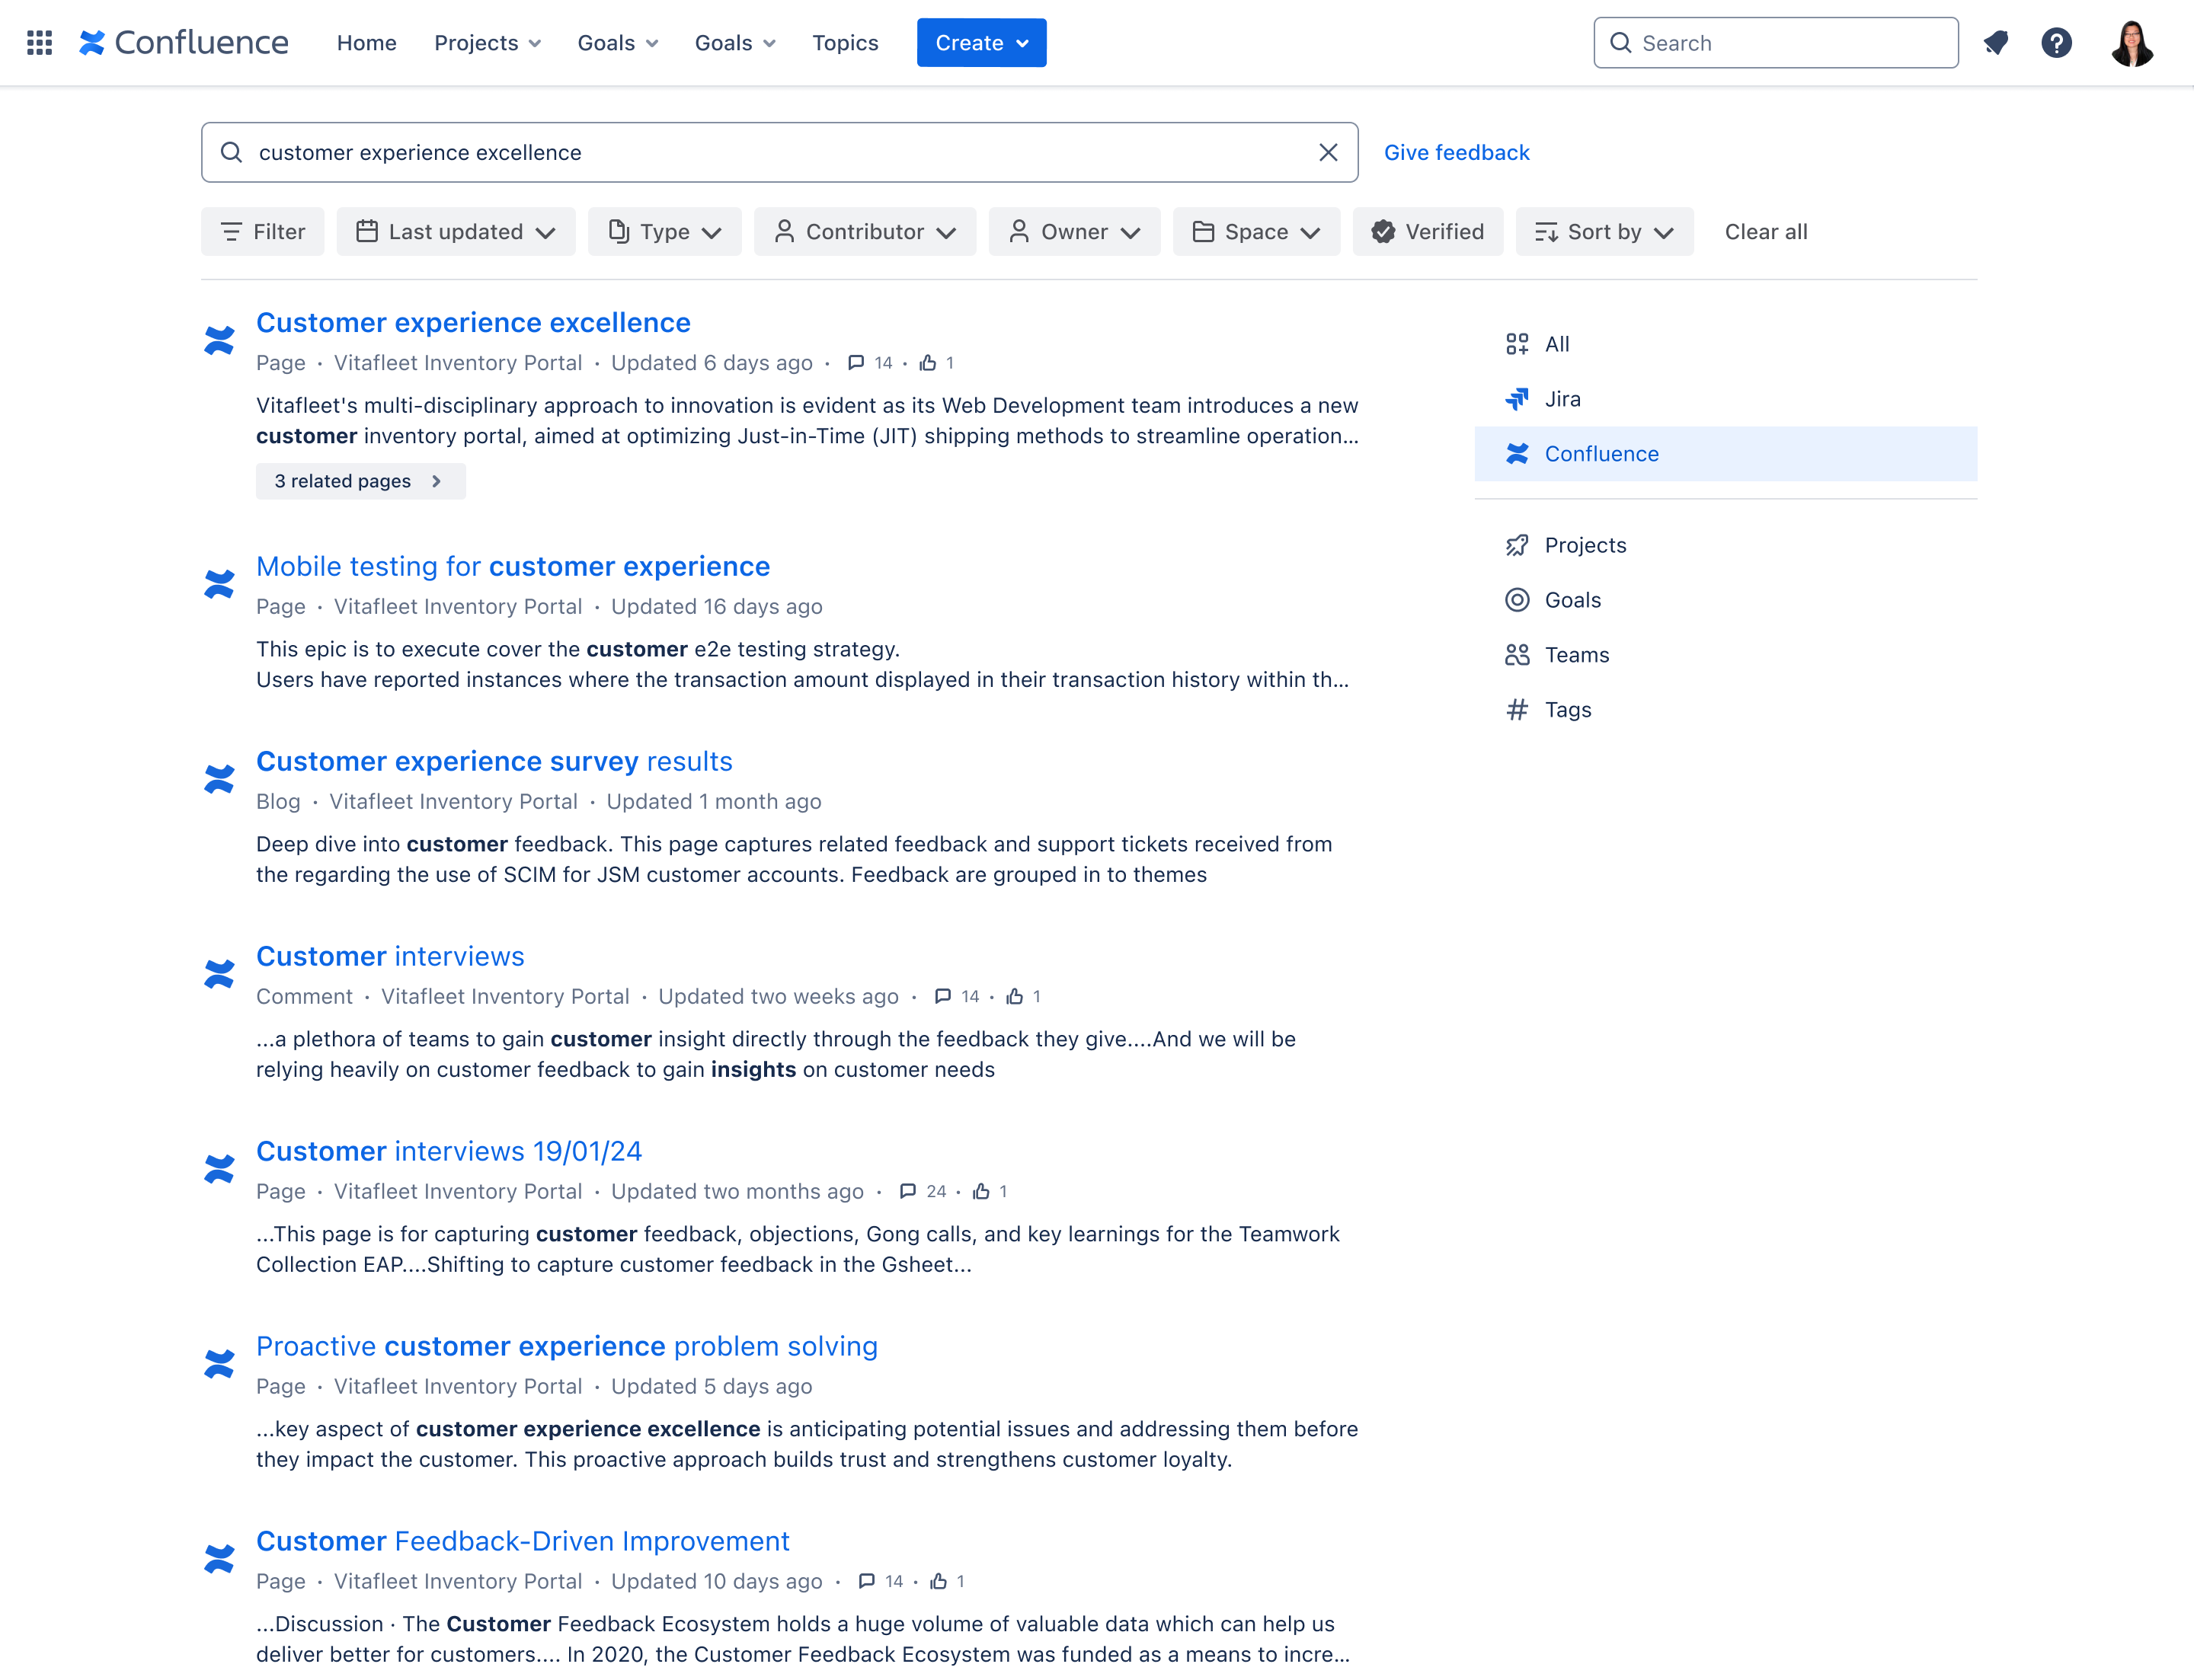
Task: Open the user profile avatar
Action: 2132,43
